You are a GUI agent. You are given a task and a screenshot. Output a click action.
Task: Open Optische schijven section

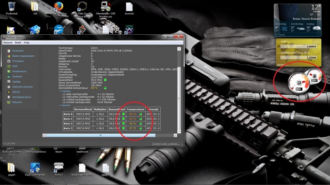pos(23,87)
